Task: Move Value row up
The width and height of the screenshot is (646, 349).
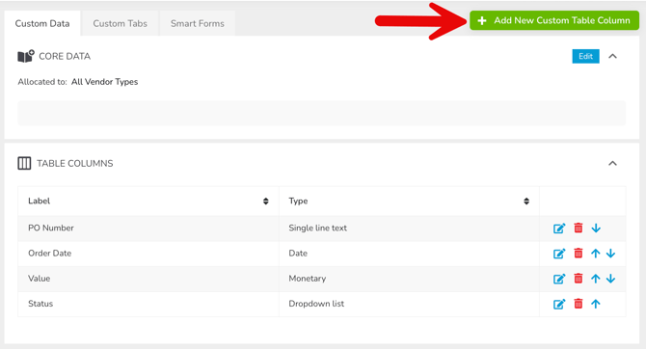Action: coord(595,279)
